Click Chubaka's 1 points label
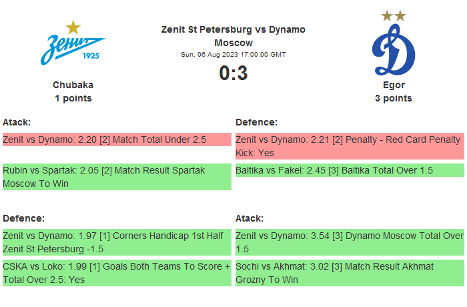This screenshot has width=467, height=307. pyautogui.click(x=73, y=98)
